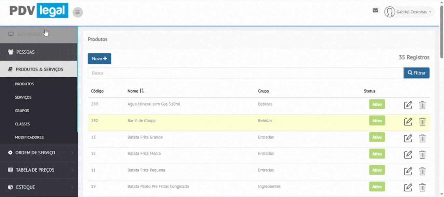Toggle Ativo status for Batata Frita Media
Viewport: 444px width, 197px height.
click(377, 154)
